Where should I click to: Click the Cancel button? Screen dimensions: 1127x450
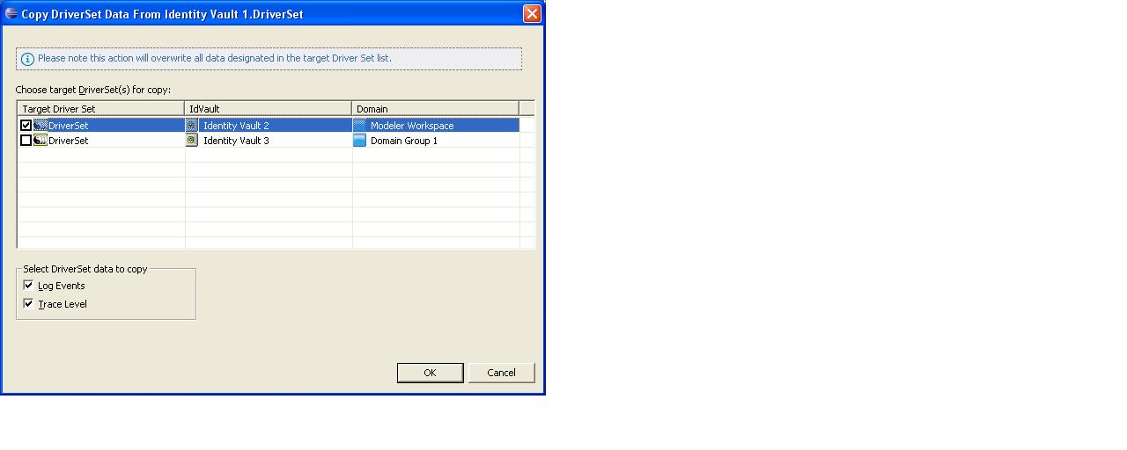[x=501, y=373]
